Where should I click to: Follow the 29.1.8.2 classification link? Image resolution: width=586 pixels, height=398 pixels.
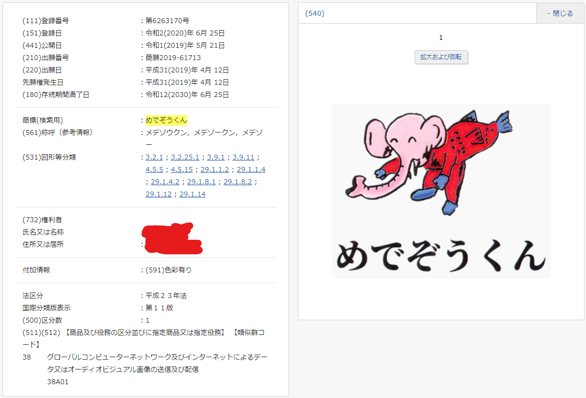point(238,182)
